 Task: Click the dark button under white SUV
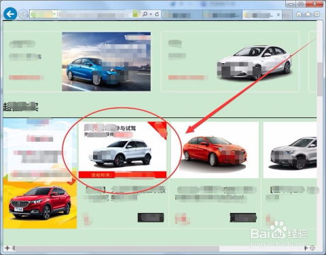click(x=151, y=218)
